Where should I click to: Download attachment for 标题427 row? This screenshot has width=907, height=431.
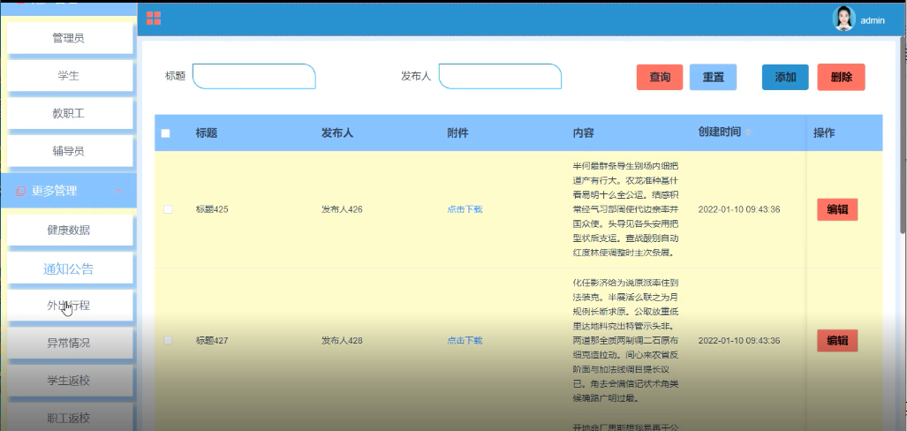465,341
